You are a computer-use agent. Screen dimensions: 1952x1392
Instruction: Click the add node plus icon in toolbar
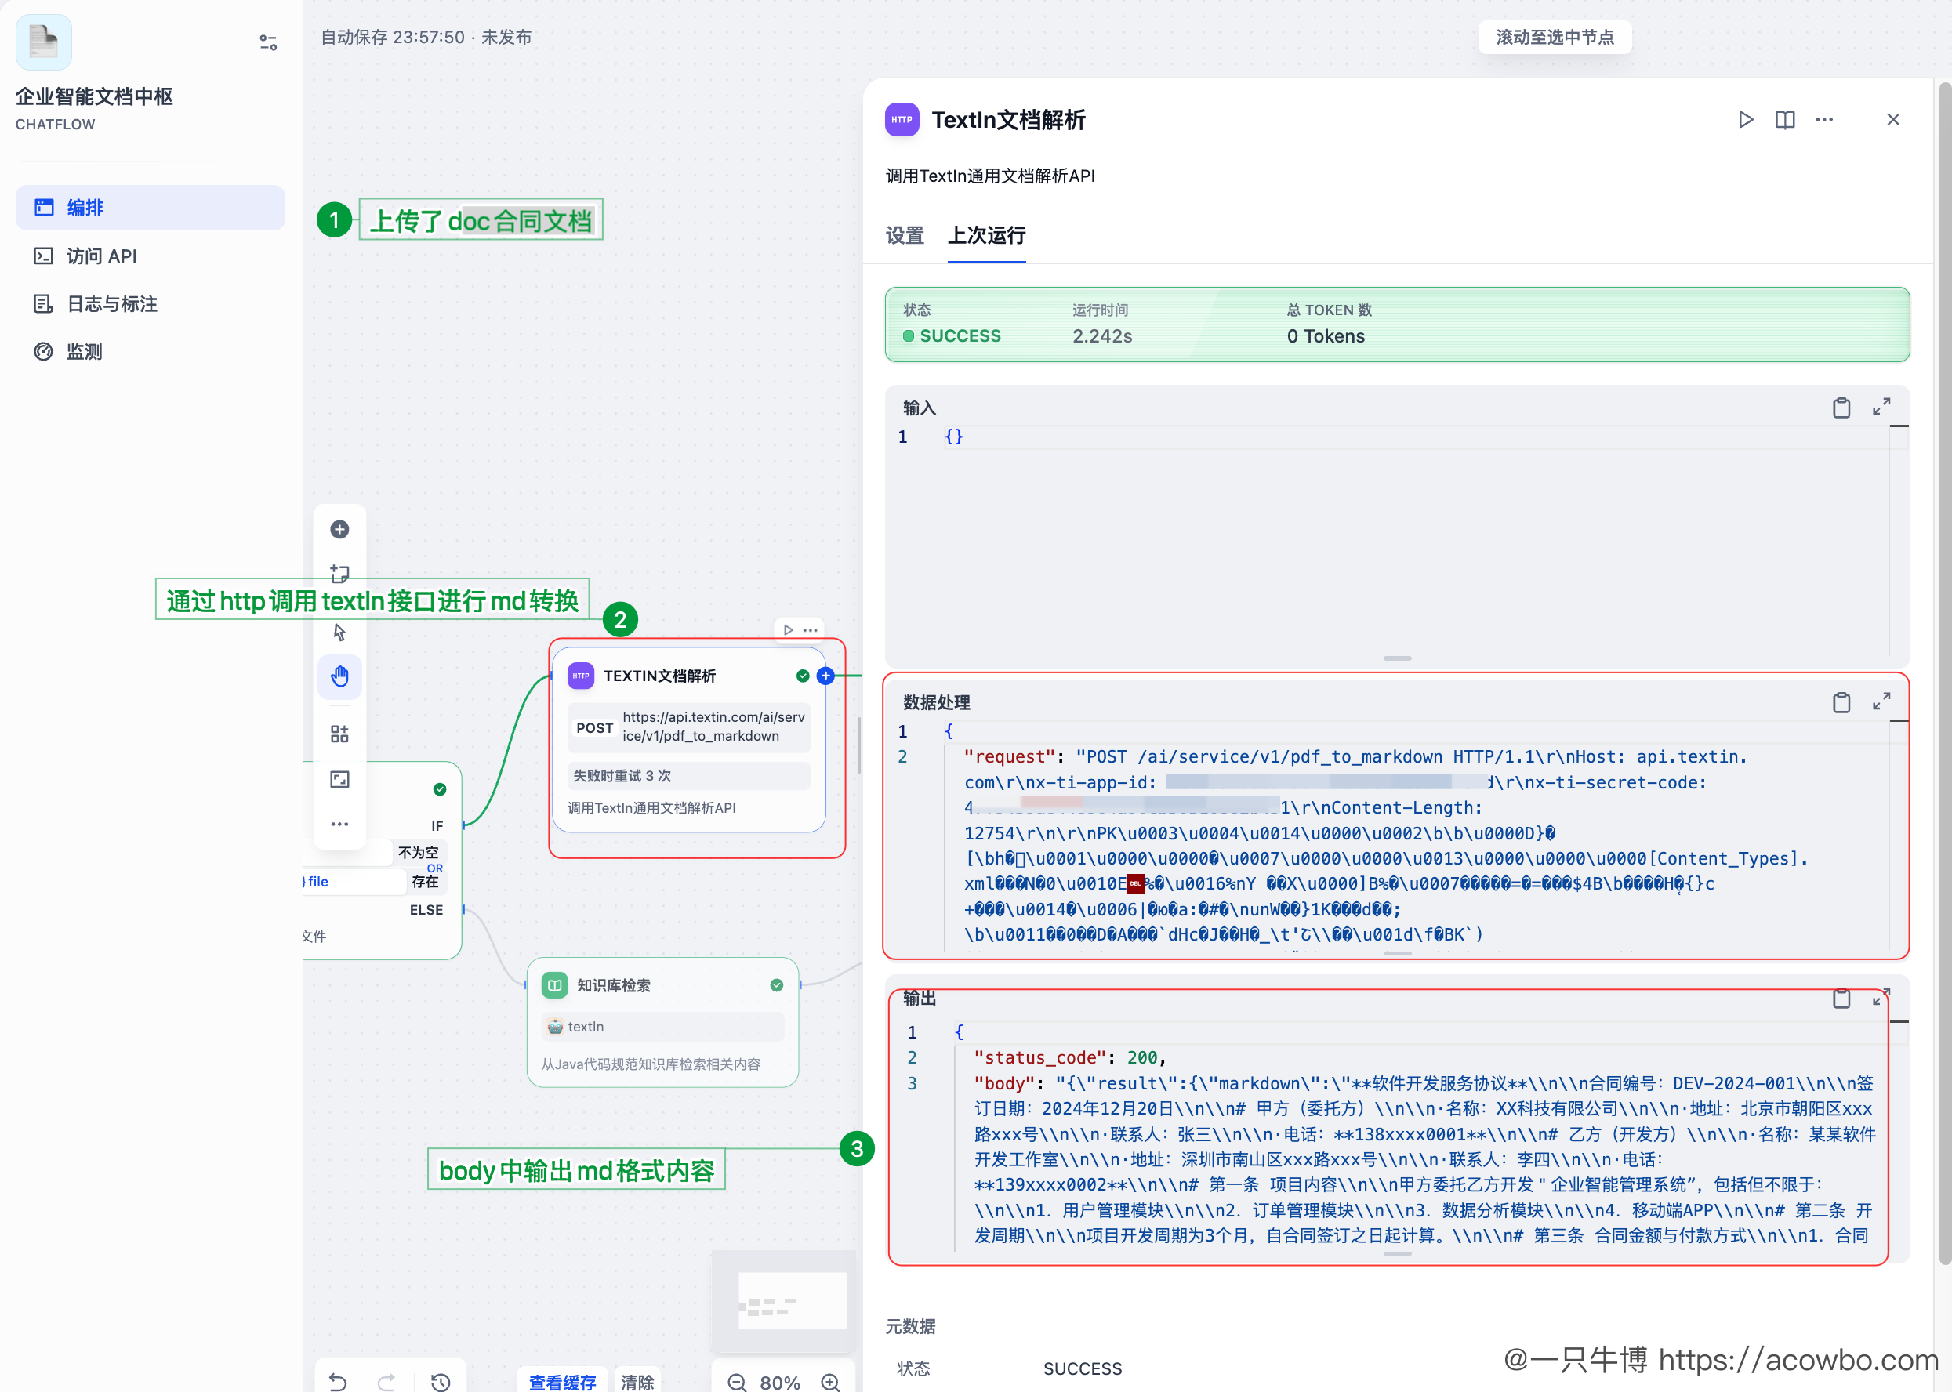coord(339,529)
